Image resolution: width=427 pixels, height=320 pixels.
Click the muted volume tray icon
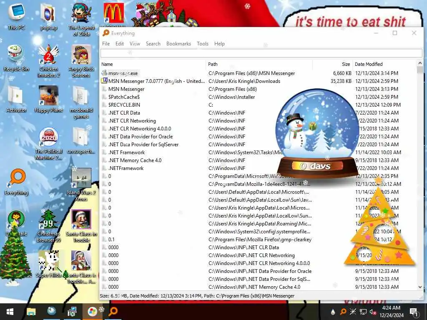click(x=373, y=312)
